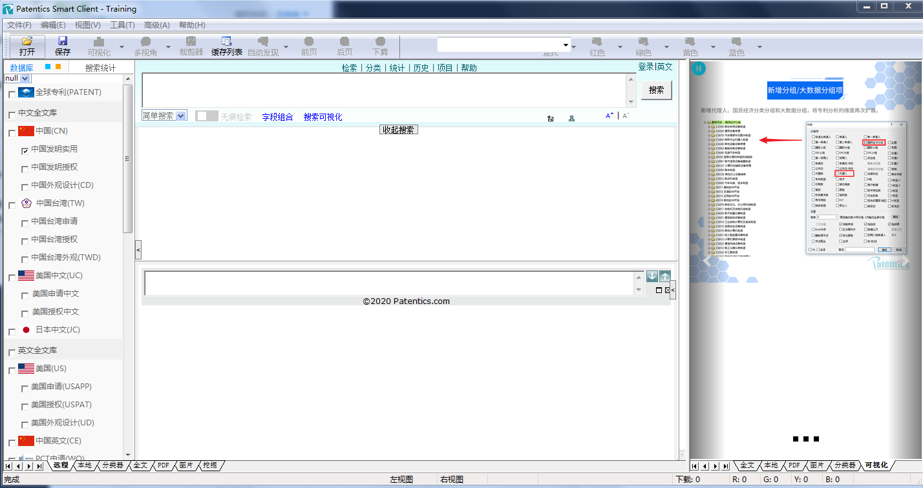Click the A- decrease font size icon
Screen dimensions: 923x488
tap(625, 116)
